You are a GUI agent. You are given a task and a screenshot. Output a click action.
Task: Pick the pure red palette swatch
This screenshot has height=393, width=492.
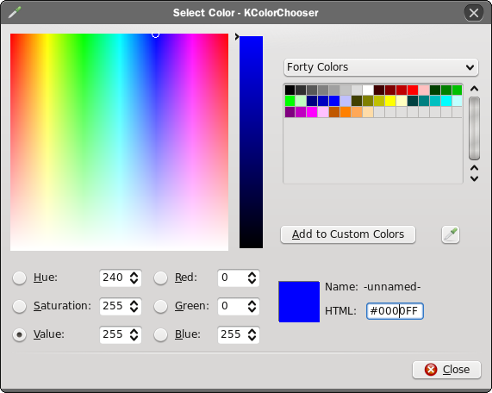413,90
